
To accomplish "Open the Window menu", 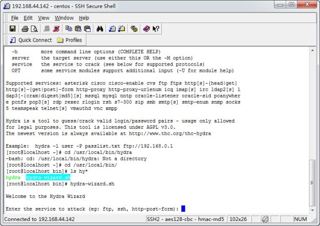I will click(x=64, y=18).
